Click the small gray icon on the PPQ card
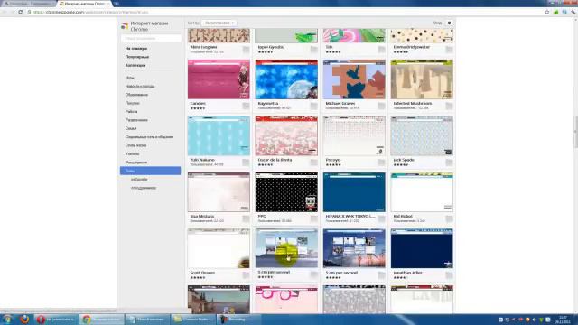This screenshot has height=325, width=578. [x=313, y=218]
